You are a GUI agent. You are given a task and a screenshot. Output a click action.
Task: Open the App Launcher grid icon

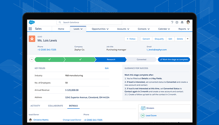[x=30, y=29]
